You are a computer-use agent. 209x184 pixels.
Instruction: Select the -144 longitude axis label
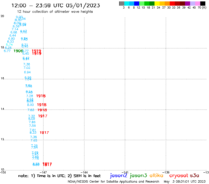[84, 172]
